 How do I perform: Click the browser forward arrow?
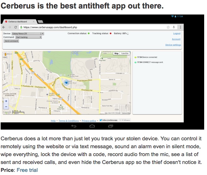[10, 27]
